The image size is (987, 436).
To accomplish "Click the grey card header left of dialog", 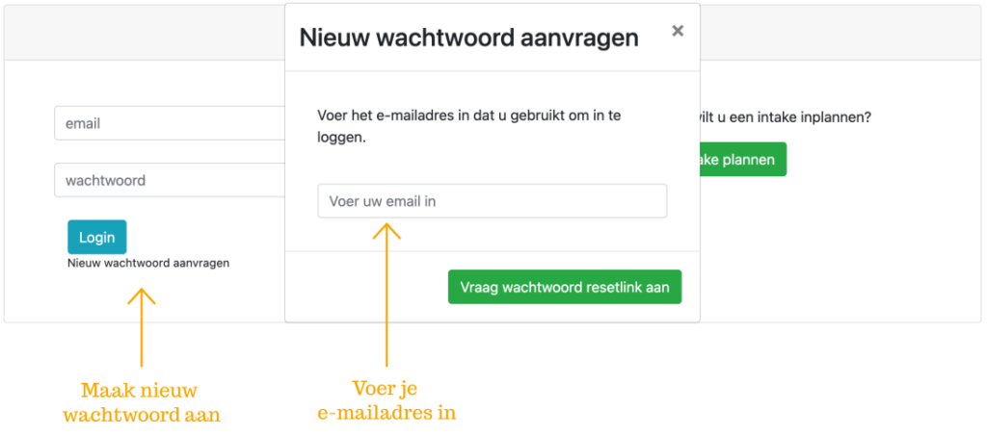I will [x=145, y=34].
